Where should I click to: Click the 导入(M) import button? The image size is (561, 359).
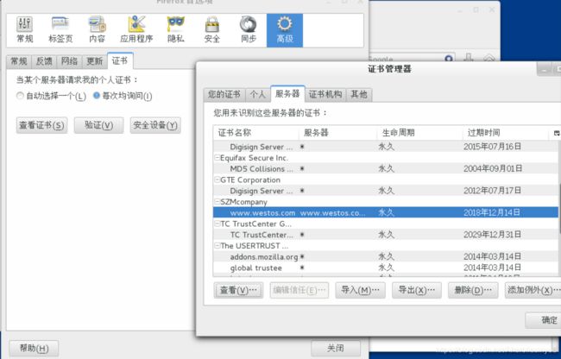[360, 290]
